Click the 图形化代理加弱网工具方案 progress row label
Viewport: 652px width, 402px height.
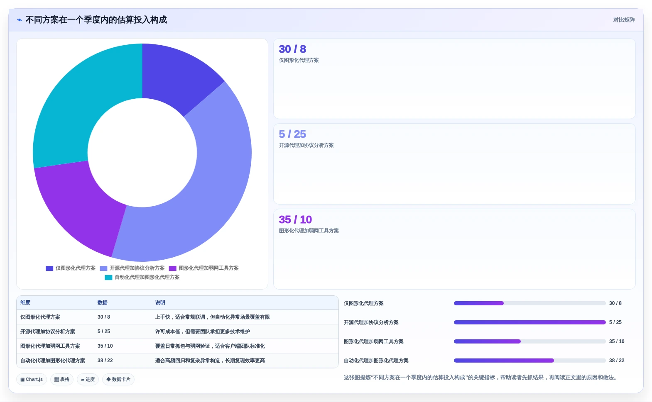pos(374,341)
